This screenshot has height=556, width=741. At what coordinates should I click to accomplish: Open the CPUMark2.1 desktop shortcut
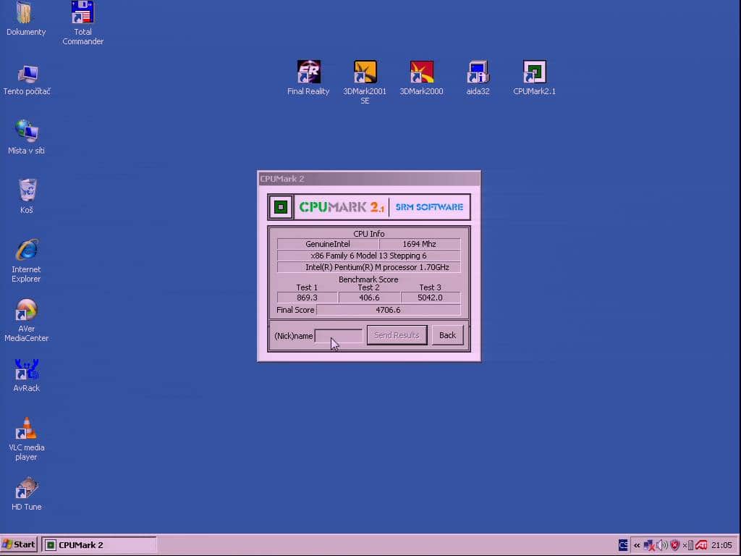[535, 78]
